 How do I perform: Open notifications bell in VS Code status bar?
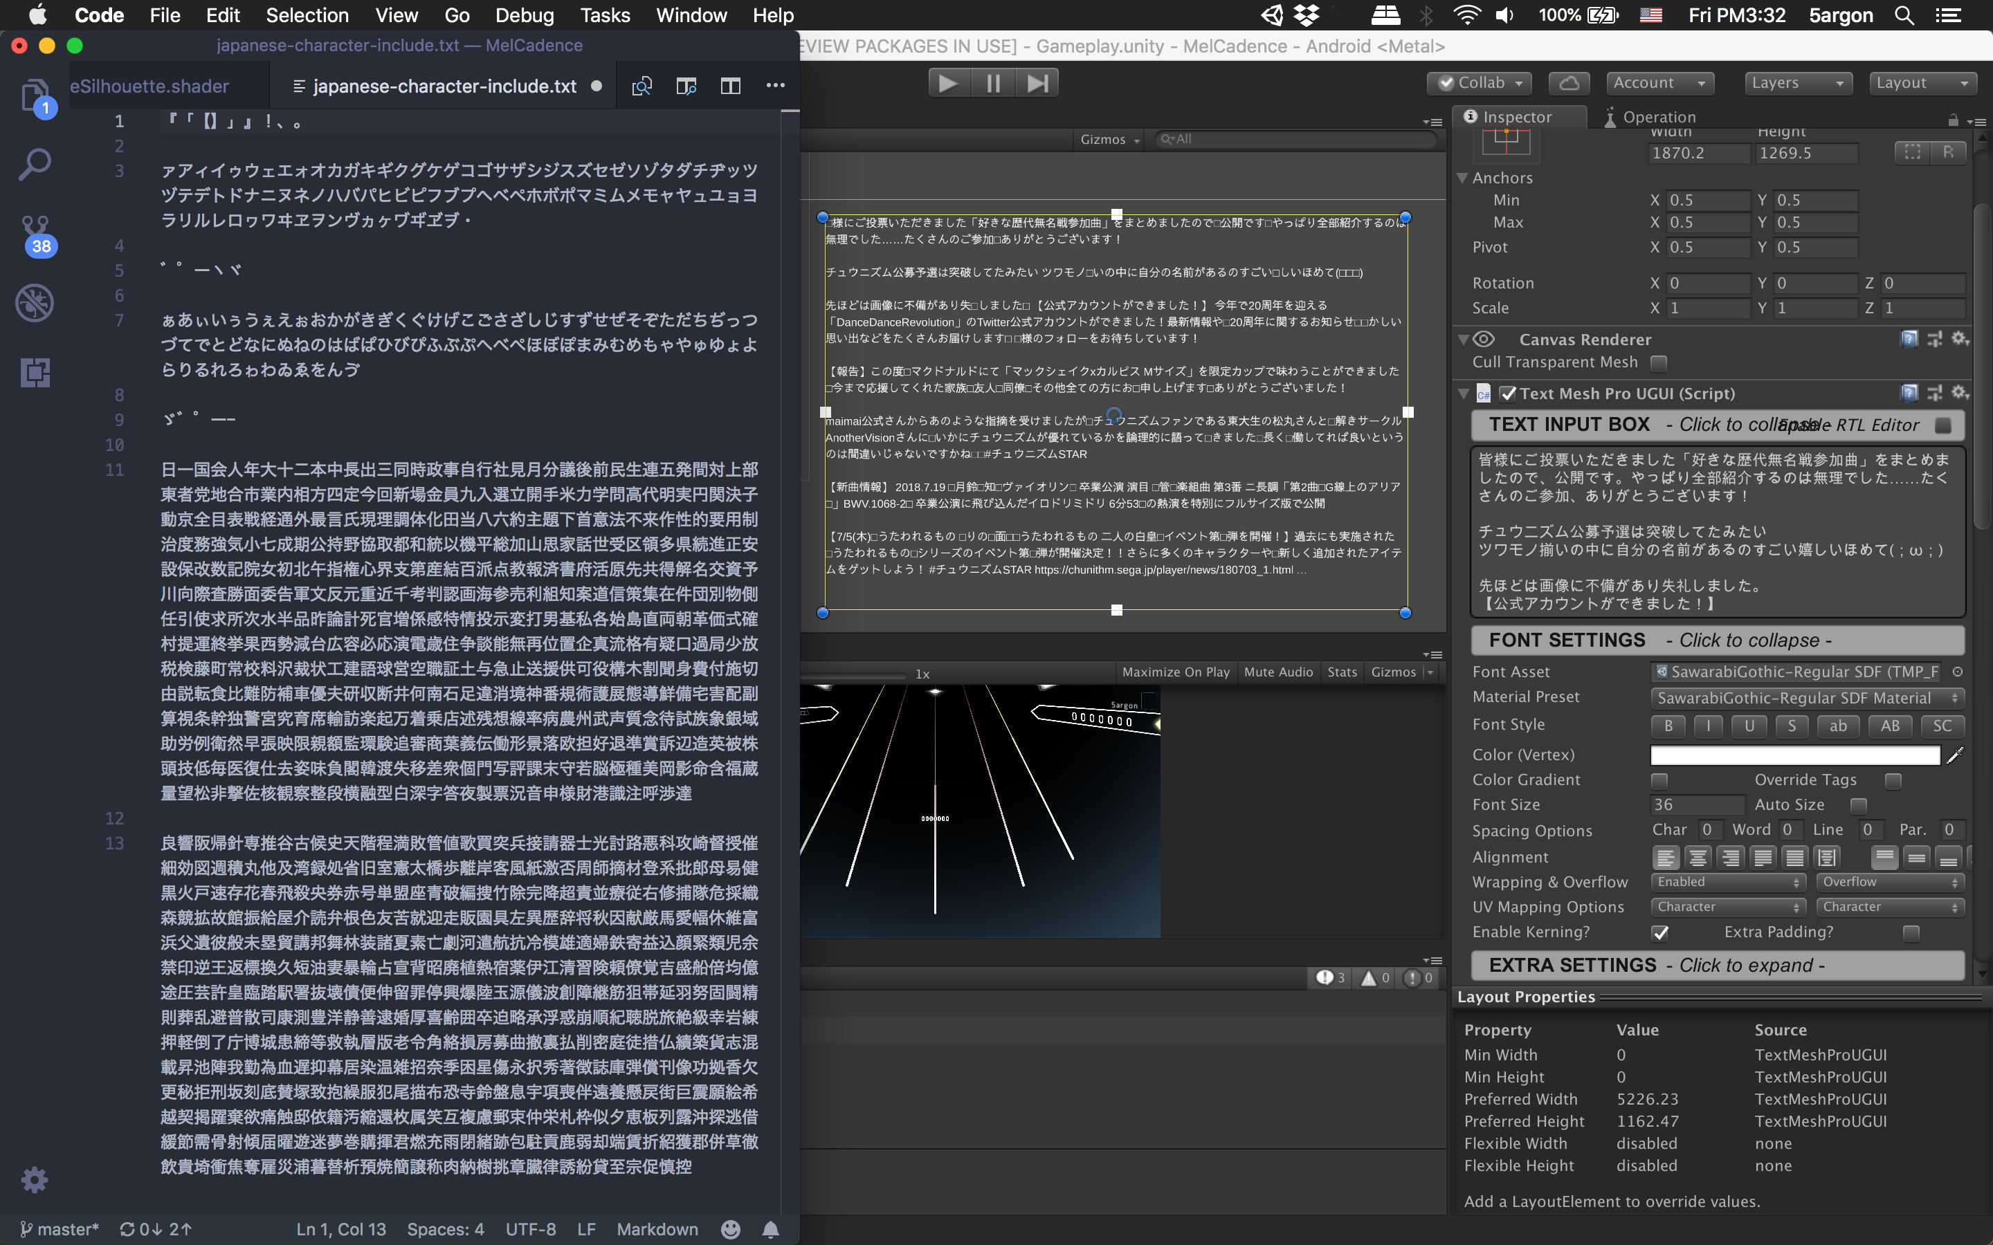(x=771, y=1228)
